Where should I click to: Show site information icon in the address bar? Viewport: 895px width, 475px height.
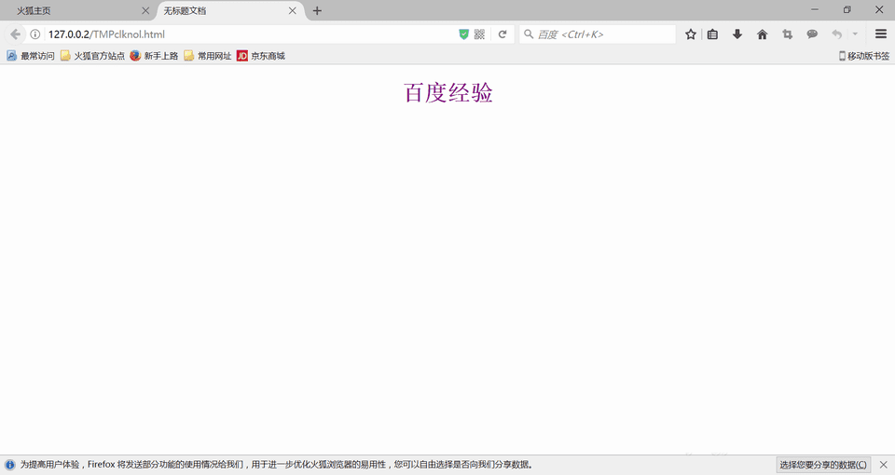tap(35, 34)
